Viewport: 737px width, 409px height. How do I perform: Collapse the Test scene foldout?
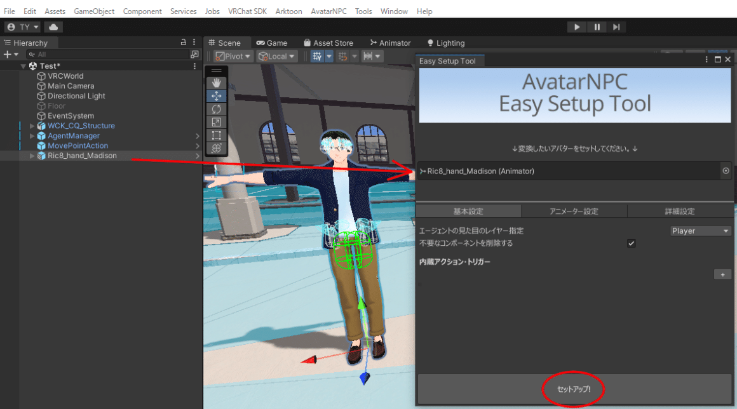pos(23,66)
